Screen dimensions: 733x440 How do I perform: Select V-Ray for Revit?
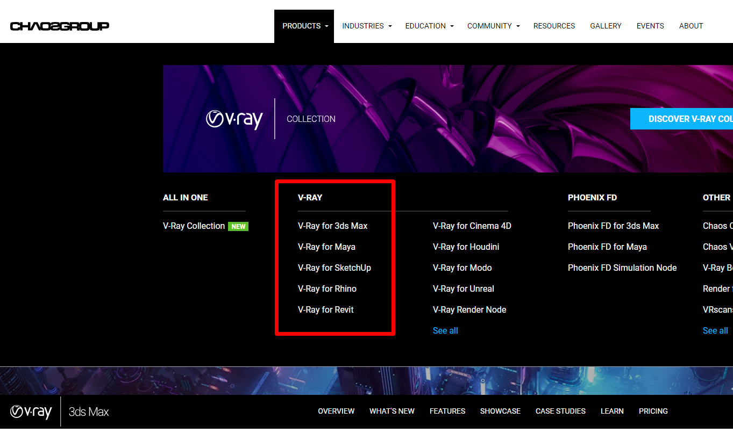tap(326, 310)
